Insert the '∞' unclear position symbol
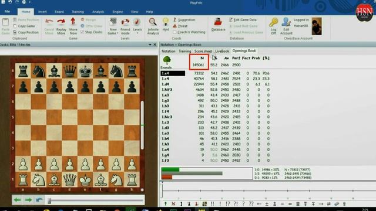 pyautogui.click(x=290, y=204)
